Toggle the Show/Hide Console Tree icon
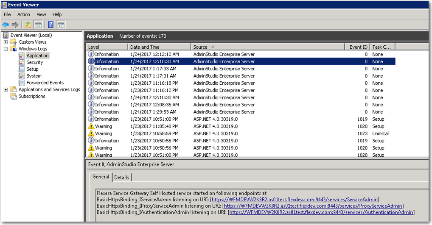 click(38, 25)
